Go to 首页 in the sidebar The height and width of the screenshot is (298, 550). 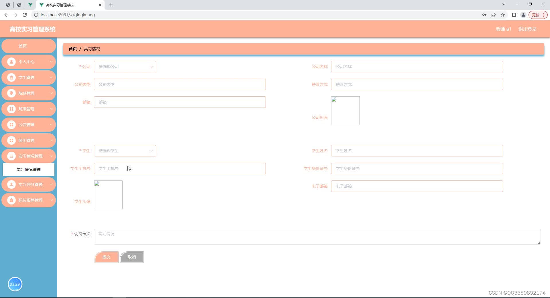pyautogui.click(x=29, y=46)
